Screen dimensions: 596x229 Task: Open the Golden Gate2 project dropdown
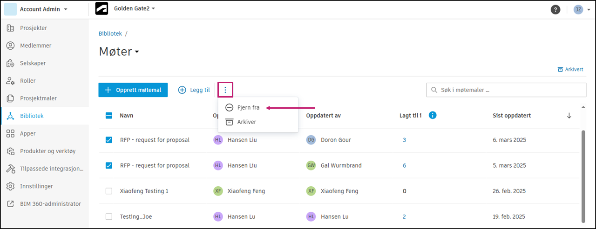134,9
